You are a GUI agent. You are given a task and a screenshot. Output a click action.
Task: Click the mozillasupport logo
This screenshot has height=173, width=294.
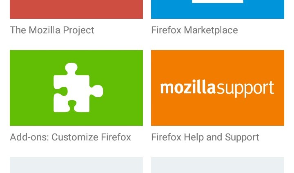[217, 88]
